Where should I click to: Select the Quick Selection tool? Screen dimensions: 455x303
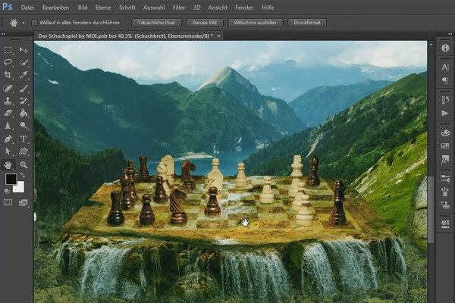coord(24,62)
